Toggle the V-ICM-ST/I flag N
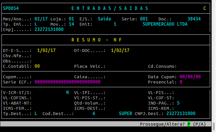 click(67, 93)
